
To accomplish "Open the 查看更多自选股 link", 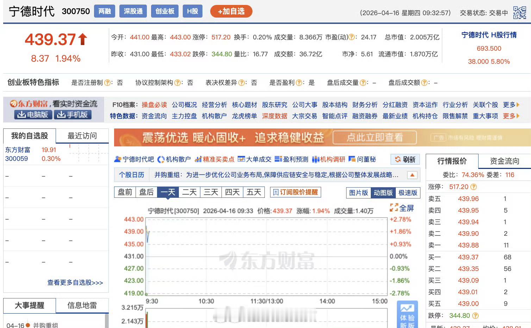I will 74,283.
